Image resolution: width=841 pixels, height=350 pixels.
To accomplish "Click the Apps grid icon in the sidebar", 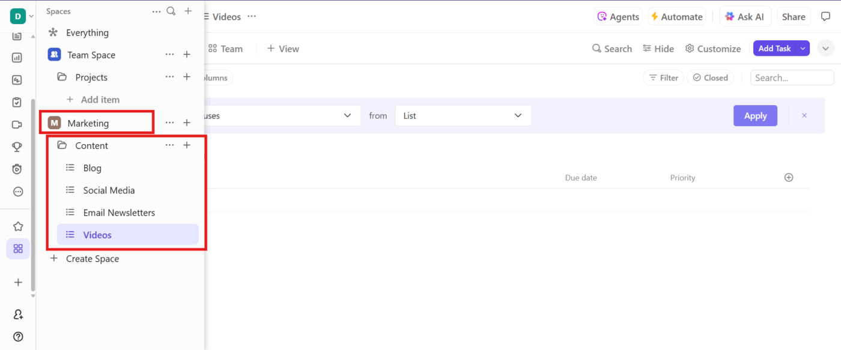I will [x=17, y=249].
